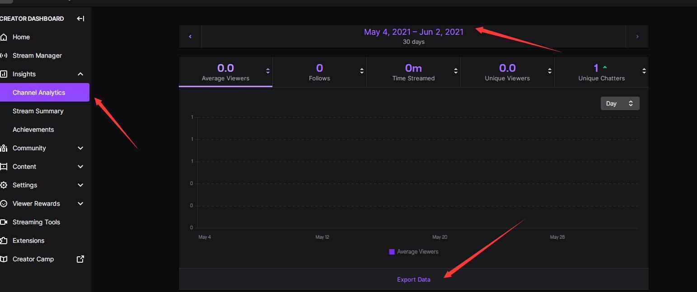Open the Day granularity dropdown

coord(620,103)
